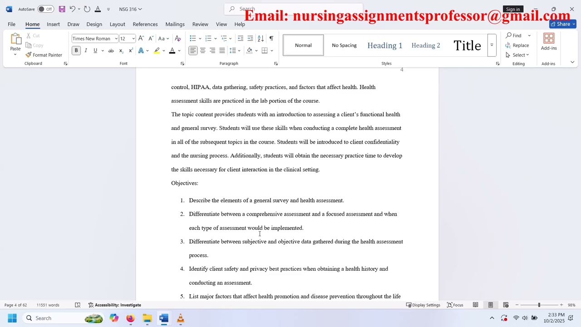Image resolution: width=581 pixels, height=327 pixels.
Task: Apply Heading 1 style
Action: (x=385, y=45)
